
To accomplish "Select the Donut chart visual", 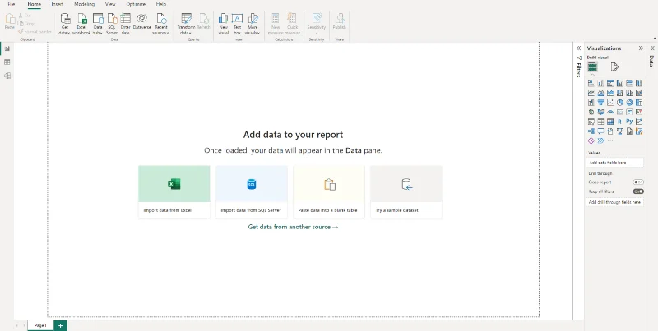I will click(629, 103).
